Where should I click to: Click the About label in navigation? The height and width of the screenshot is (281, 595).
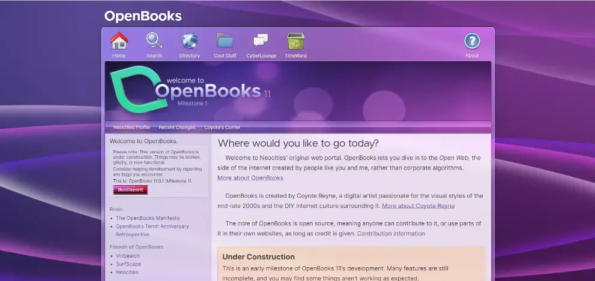[472, 56]
